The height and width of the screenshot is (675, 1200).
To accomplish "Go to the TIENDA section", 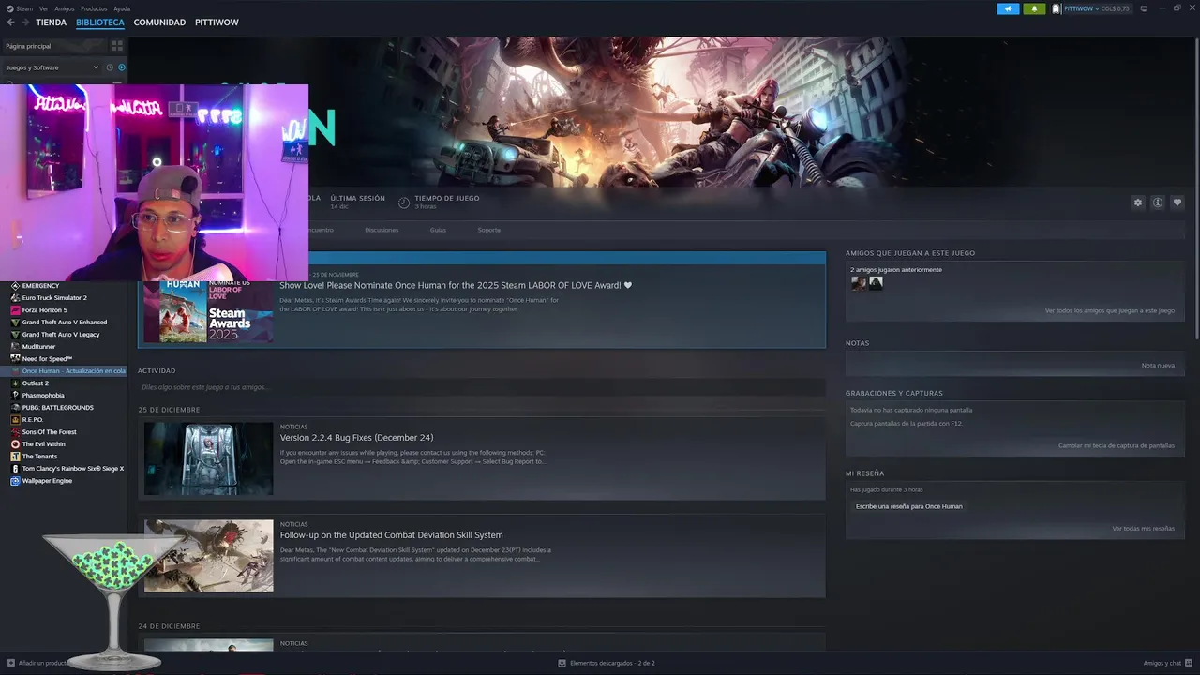I will (x=52, y=22).
